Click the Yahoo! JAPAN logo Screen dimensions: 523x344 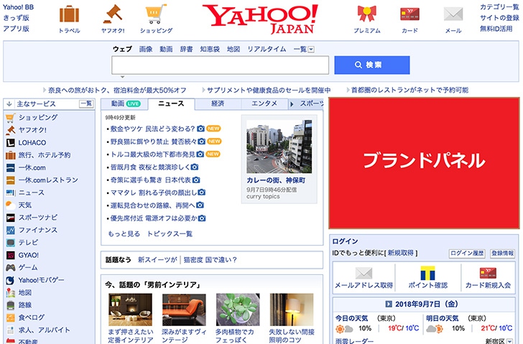(260, 19)
